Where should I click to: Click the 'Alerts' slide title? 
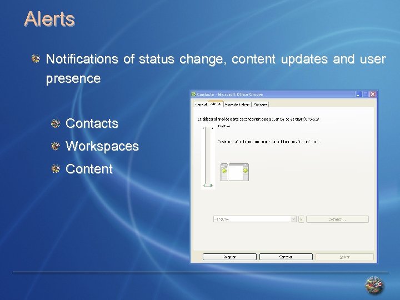tap(49, 19)
